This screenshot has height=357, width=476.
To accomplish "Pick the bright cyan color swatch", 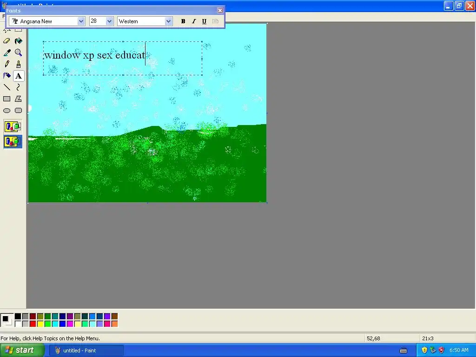I will (x=55, y=324).
